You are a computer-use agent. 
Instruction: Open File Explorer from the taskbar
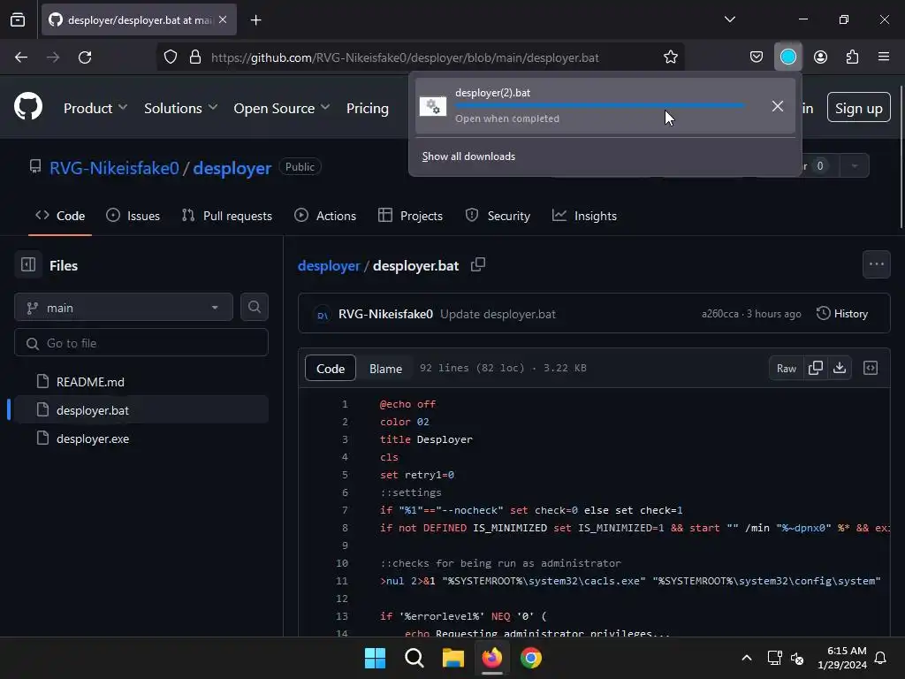(453, 658)
